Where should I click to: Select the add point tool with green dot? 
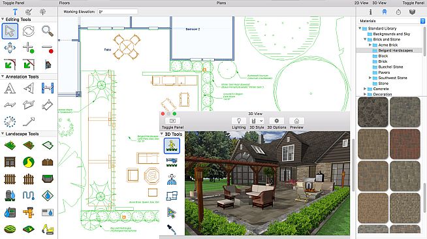pos(29,48)
